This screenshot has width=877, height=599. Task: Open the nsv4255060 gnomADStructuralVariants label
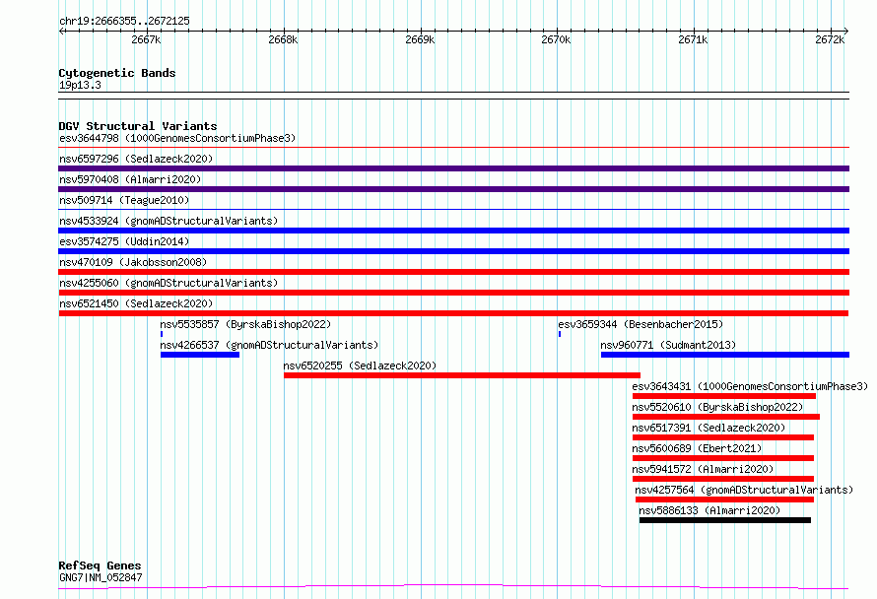pyautogui.click(x=169, y=283)
